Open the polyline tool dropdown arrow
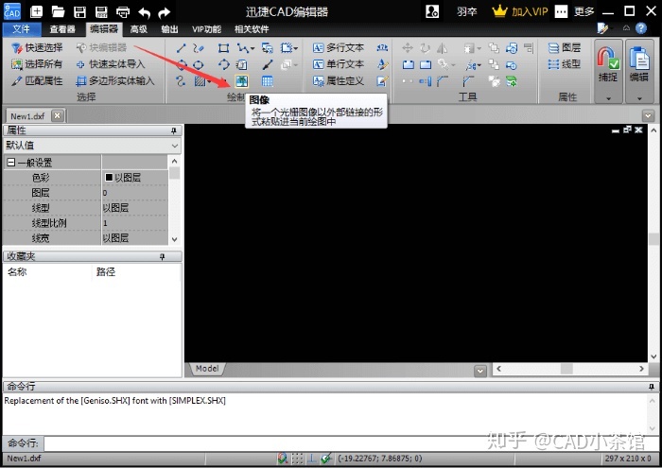This screenshot has height=468, width=662. tap(253, 48)
